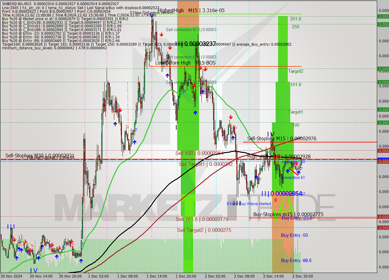The image size is (389, 280).
Task: Select the 'Sell 100 | 0.00002954' label
Action: 199,153
